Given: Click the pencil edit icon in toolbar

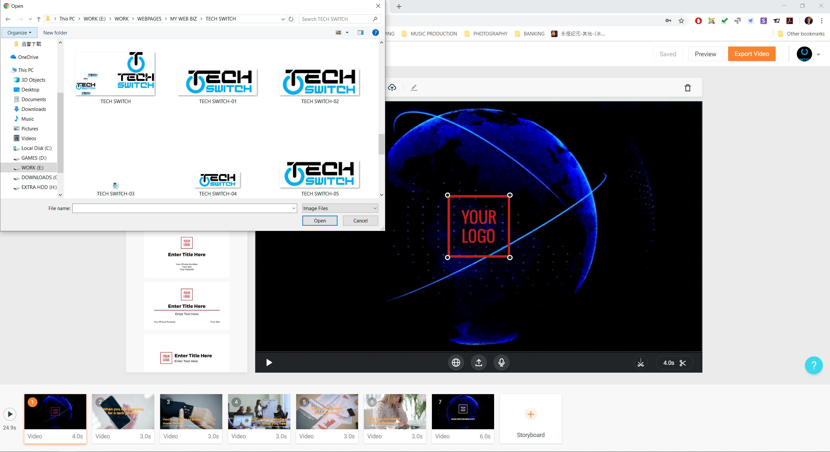Looking at the screenshot, I should tap(414, 87).
